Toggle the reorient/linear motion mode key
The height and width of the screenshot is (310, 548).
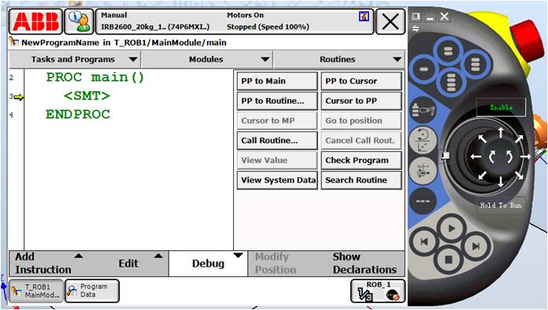423,140
